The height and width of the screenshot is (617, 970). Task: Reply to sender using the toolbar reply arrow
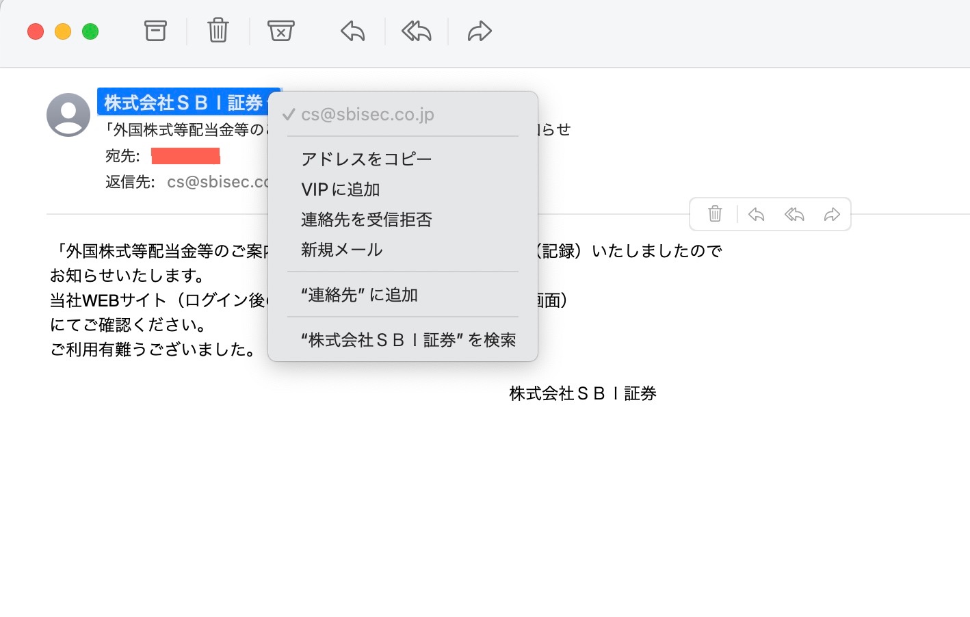(x=353, y=31)
